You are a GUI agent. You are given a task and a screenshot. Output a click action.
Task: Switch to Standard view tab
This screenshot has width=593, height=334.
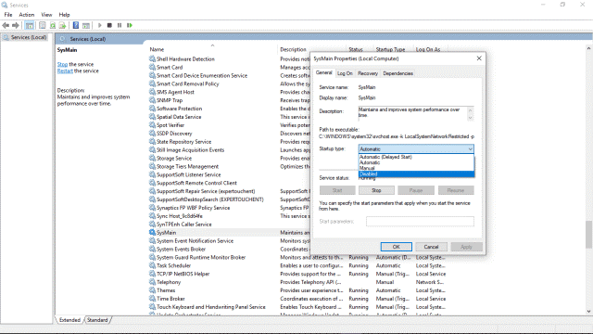coord(97,320)
